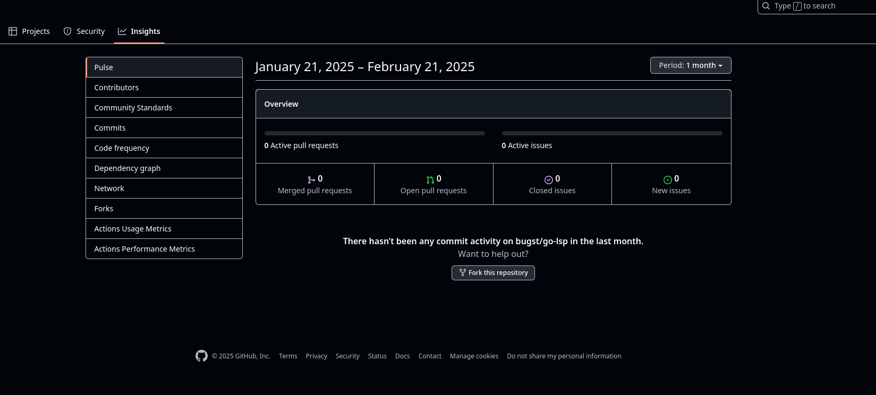Click the 0 Active issues text
The width and height of the screenshot is (876, 395).
pyautogui.click(x=527, y=145)
